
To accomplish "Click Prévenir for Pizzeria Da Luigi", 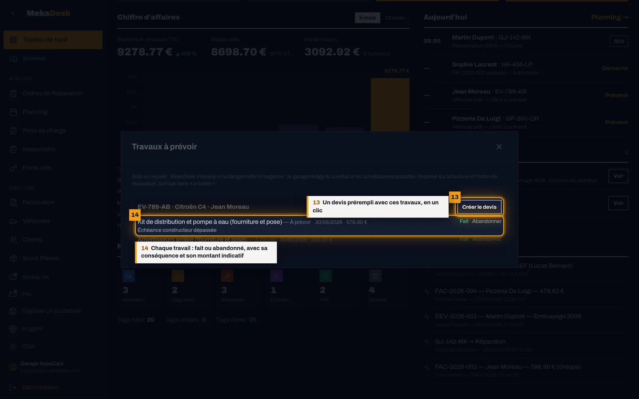I will 617,122.
